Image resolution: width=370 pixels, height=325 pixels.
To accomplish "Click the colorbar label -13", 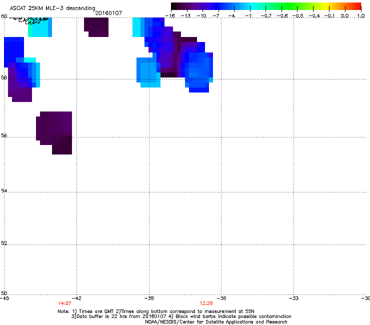I will (x=185, y=16).
